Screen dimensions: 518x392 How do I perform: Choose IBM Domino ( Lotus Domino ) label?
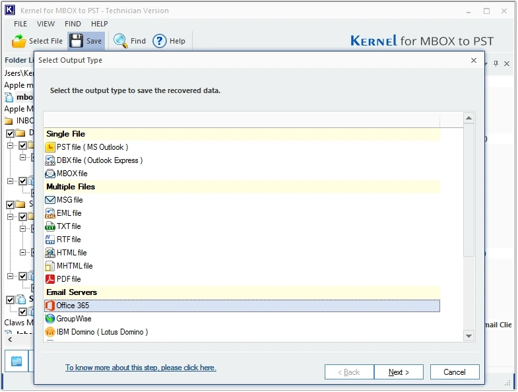(102, 332)
